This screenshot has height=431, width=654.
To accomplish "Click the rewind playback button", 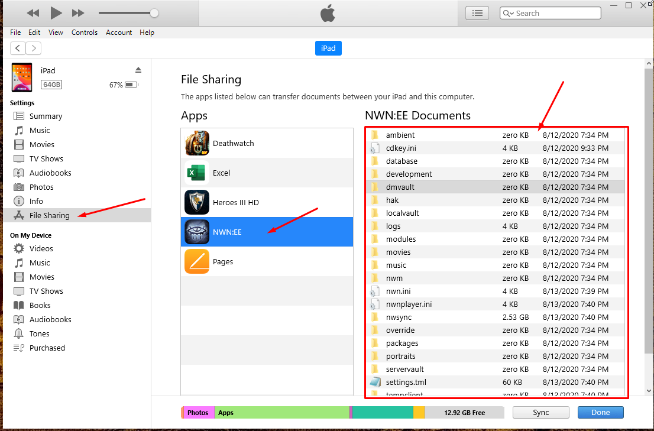I will click(33, 14).
